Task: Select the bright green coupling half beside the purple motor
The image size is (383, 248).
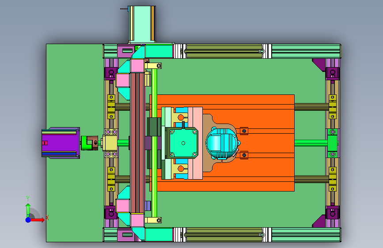Action: point(84,143)
